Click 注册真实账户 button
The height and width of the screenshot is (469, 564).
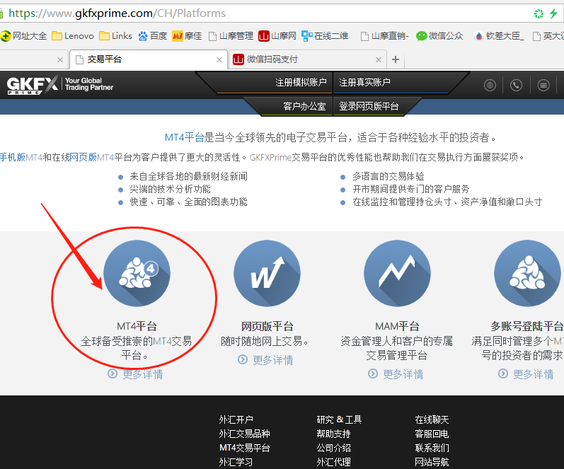(364, 83)
